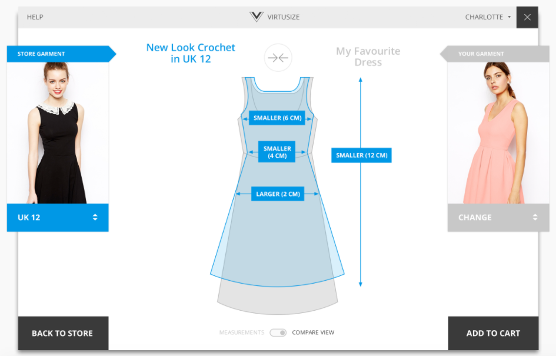556x356 pixels.
Task: Select the Store Garment tab label
Action: tap(41, 54)
